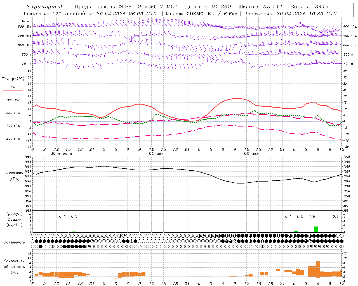Click the Sayanogorsk station title
The height and width of the screenshot is (286, 358).
click(x=45, y=7)
